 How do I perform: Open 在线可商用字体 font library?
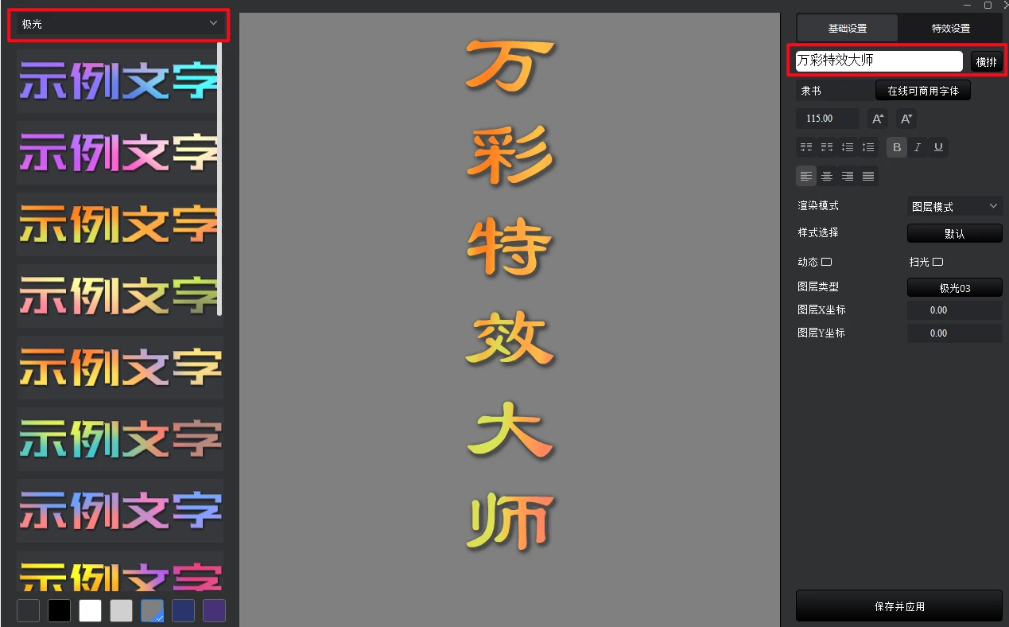[x=922, y=90]
